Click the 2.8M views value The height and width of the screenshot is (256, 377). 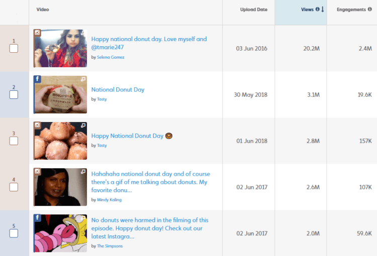(x=313, y=141)
